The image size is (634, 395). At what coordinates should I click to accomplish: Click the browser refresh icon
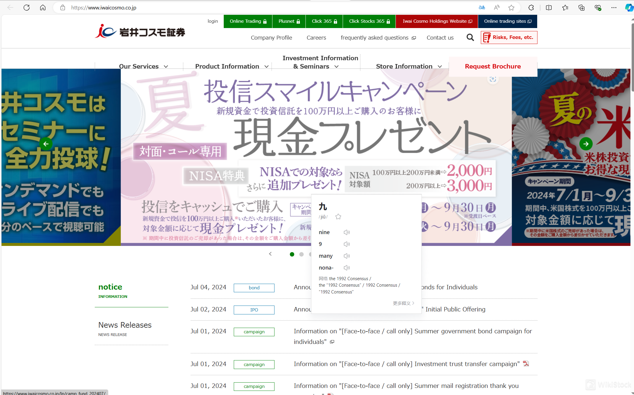tap(27, 8)
